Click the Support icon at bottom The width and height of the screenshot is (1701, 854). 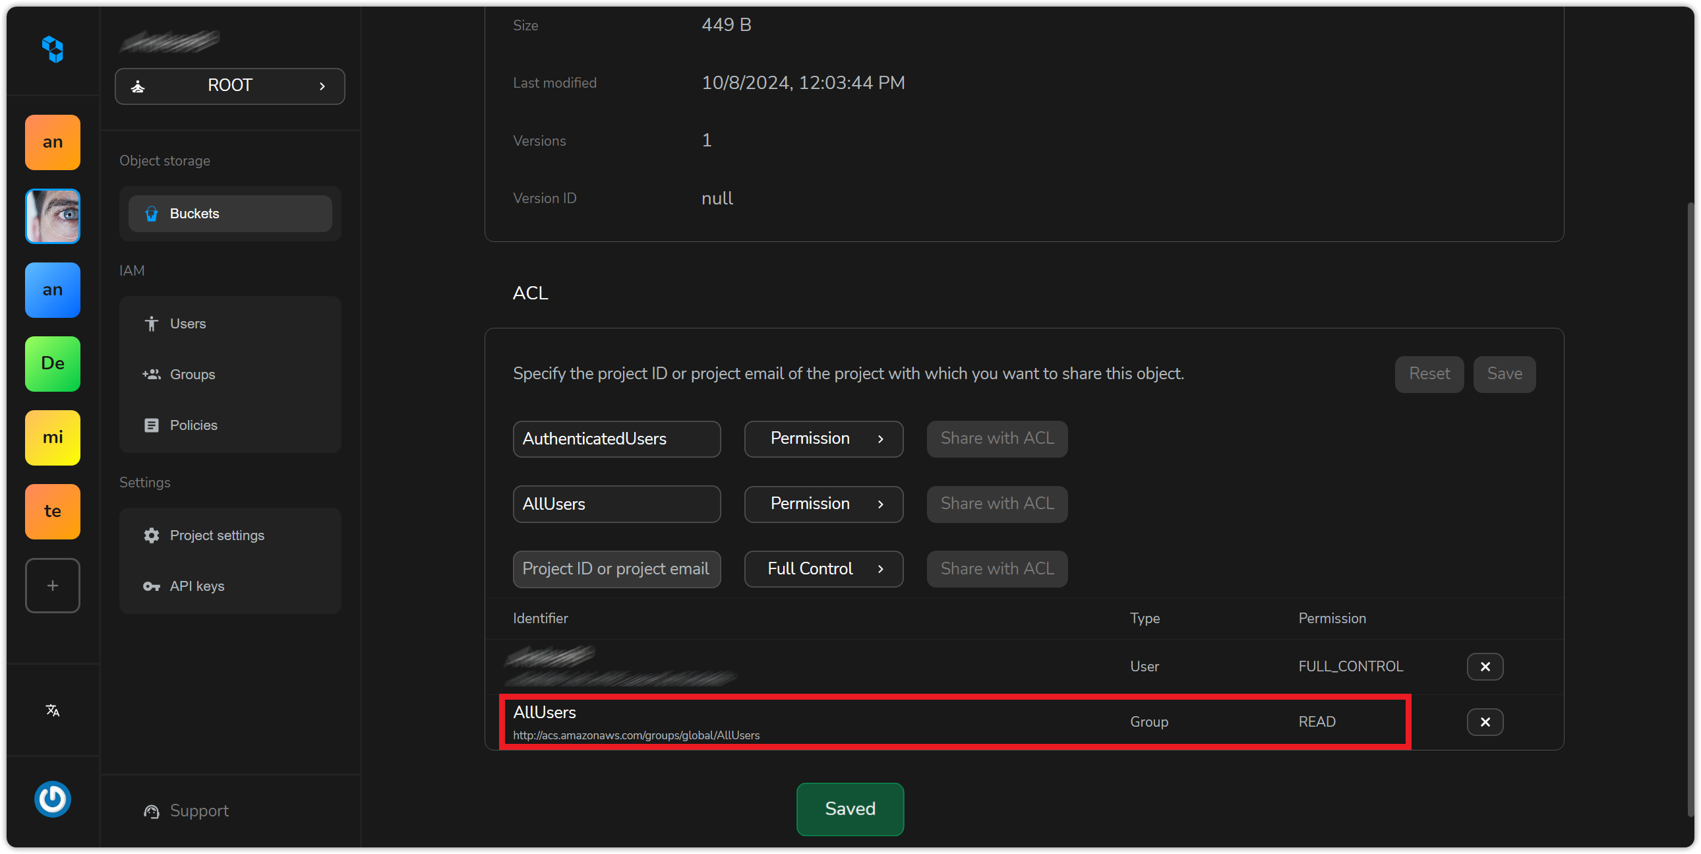[x=152, y=810]
